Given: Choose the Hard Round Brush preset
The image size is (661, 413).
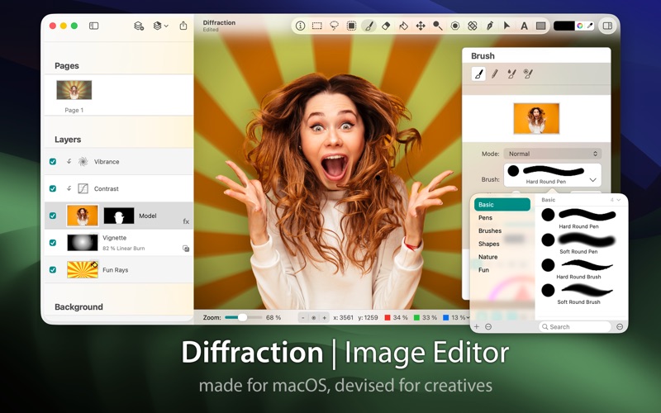Looking at the screenshot, I should pyautogui.click(x=579, y=268).
